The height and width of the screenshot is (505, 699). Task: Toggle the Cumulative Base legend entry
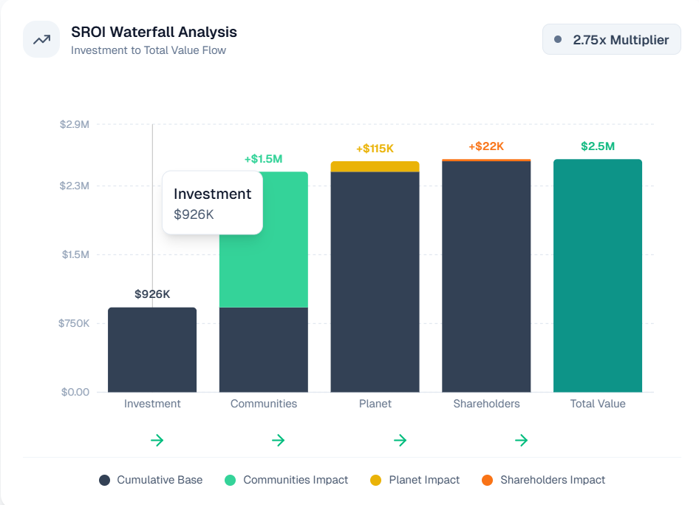151,480
